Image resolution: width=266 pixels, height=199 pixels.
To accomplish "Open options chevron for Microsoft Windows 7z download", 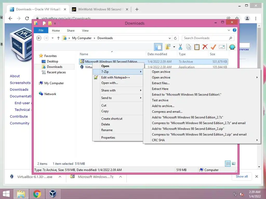I will click(x=121, y=177).
